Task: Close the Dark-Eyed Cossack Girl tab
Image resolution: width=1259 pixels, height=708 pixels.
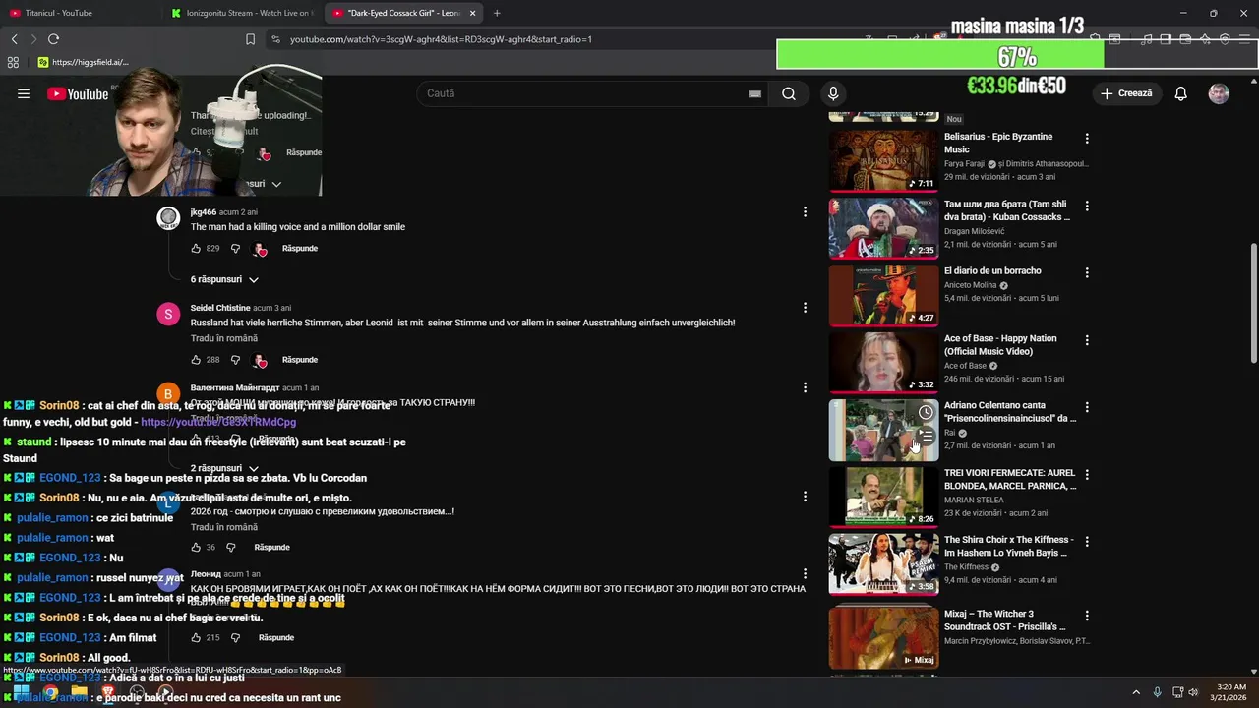Action: pos(473,13)
